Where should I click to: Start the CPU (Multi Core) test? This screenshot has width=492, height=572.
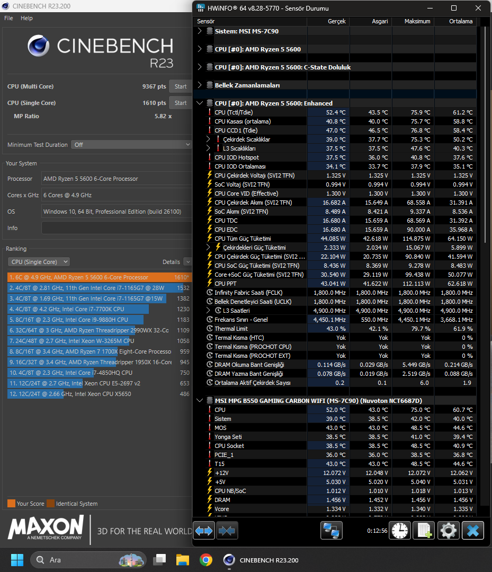point(181,86)
